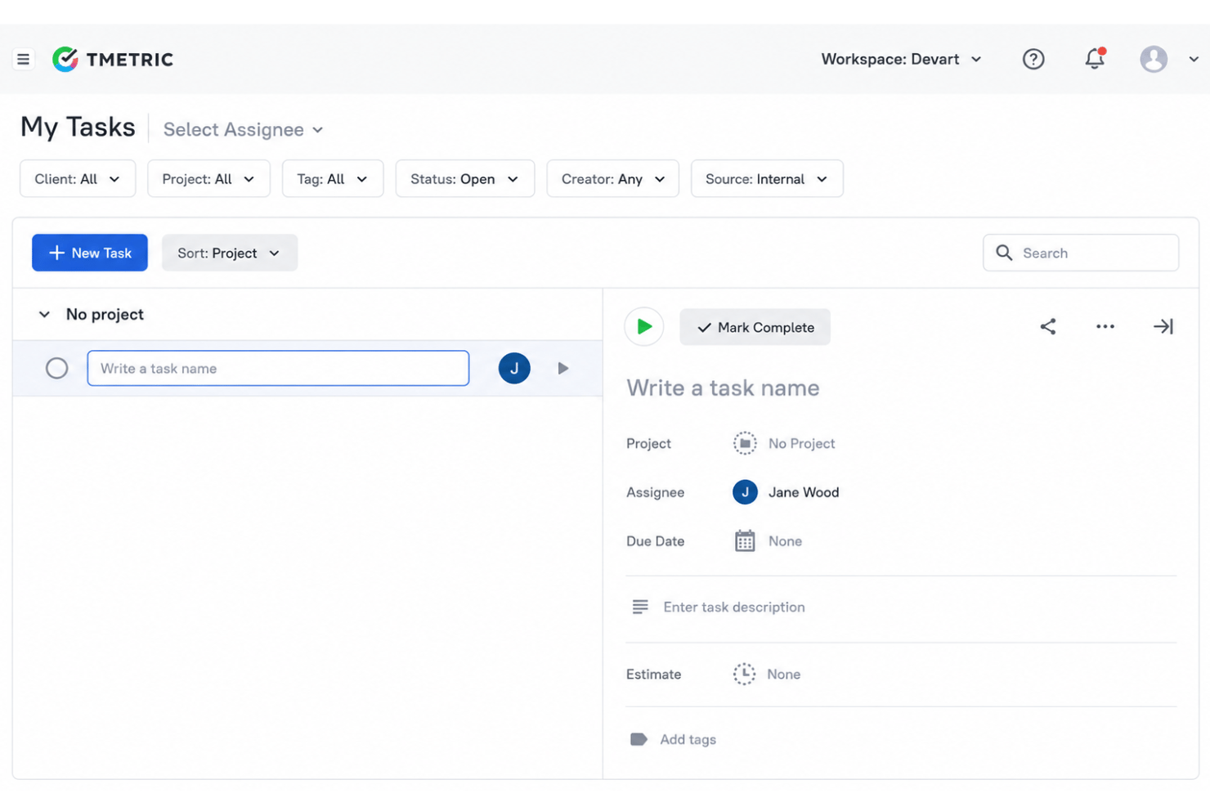Start timer with gray play arrow in task row
Image resolution: width=1210 pixels, height=807 pixels.
tap(563, 368)
